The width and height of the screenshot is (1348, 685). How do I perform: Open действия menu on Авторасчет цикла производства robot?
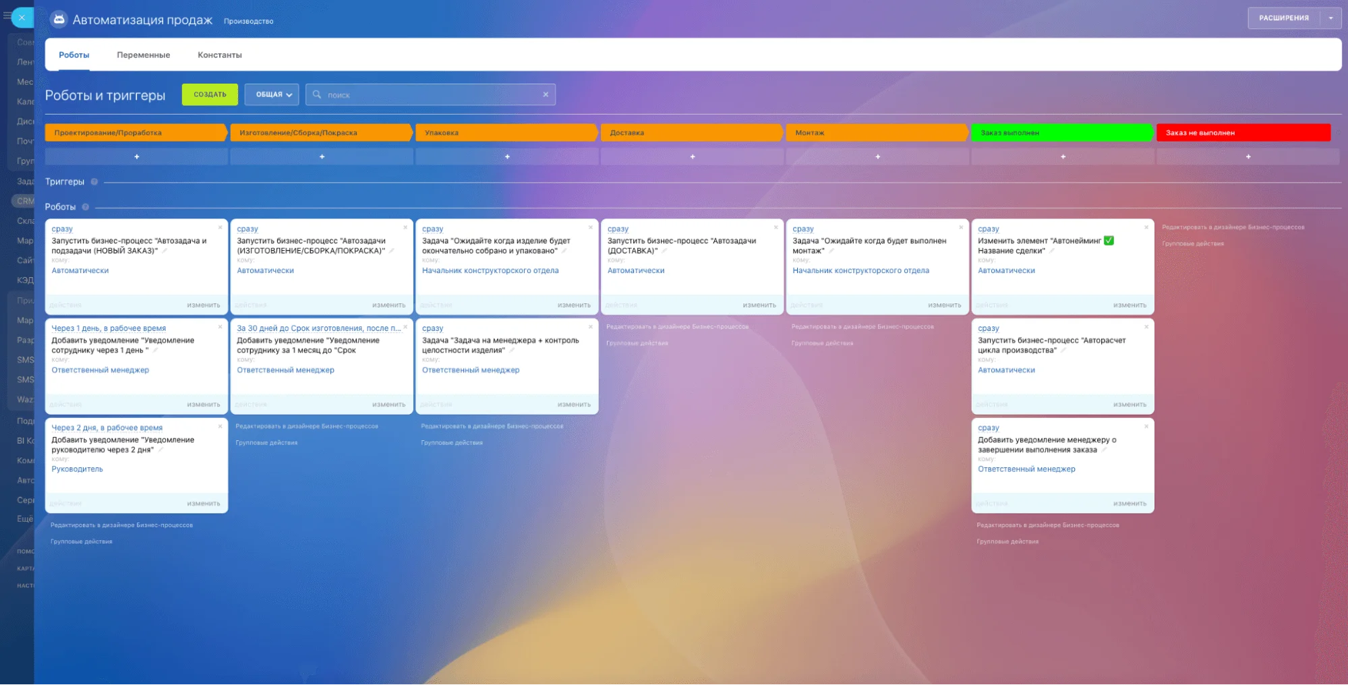tap(992, 405)
